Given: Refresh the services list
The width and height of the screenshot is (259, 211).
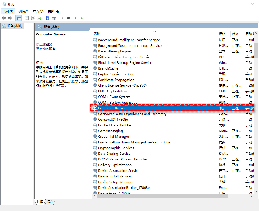Looking at the screenshot, I should pos(33,18).
